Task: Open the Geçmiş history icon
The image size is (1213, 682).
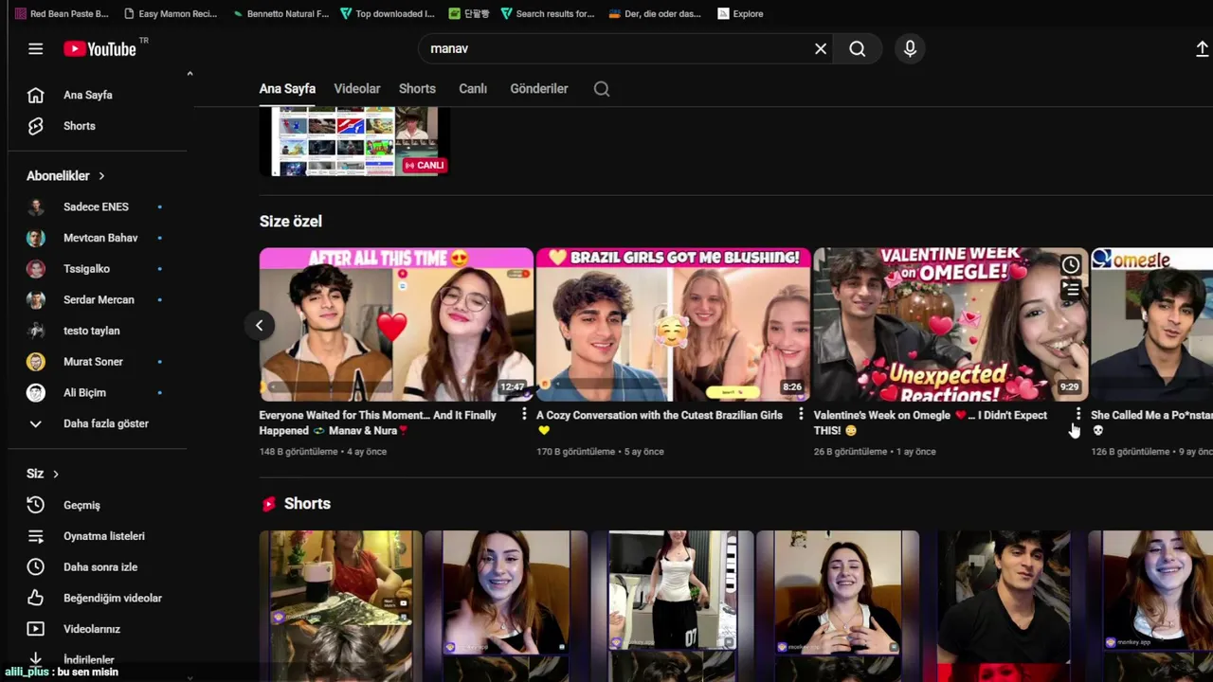Action: point(35,505)
